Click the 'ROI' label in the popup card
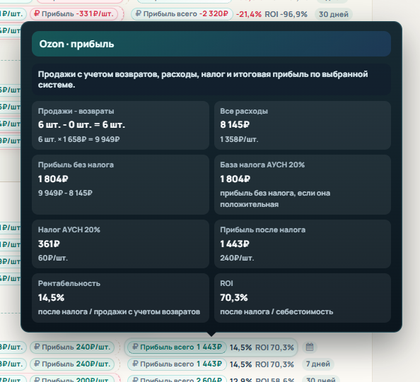The image size is (420, 382). point(226,283)
